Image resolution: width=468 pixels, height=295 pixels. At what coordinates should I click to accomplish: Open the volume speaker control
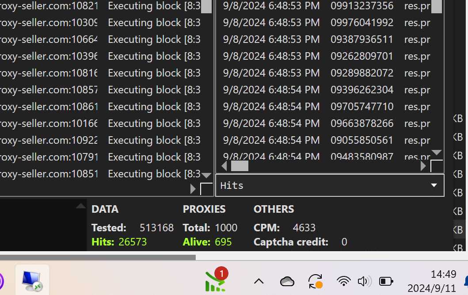(x=365, y=281)
